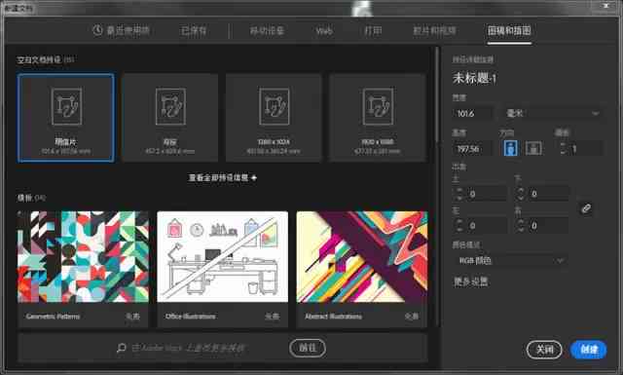Switch to the 移动设备 mobile tab
This screenshot has width=623, height=375.
tap(267, 30)
